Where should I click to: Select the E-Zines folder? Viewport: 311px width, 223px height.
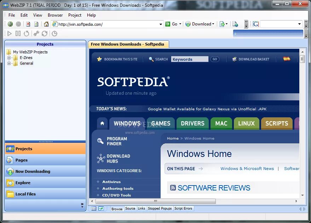coord(26,58)
